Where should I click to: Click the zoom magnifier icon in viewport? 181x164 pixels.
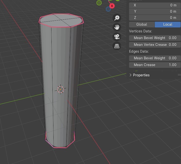(x=117, y=18)
